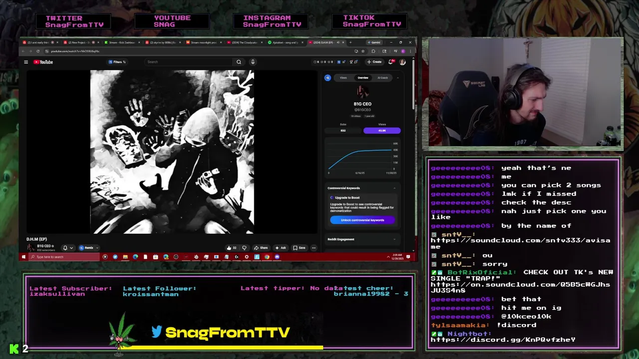Collapse the Controversial Keywords section
The height and width of the screenshot is (359, 639).
coord(394,188)
